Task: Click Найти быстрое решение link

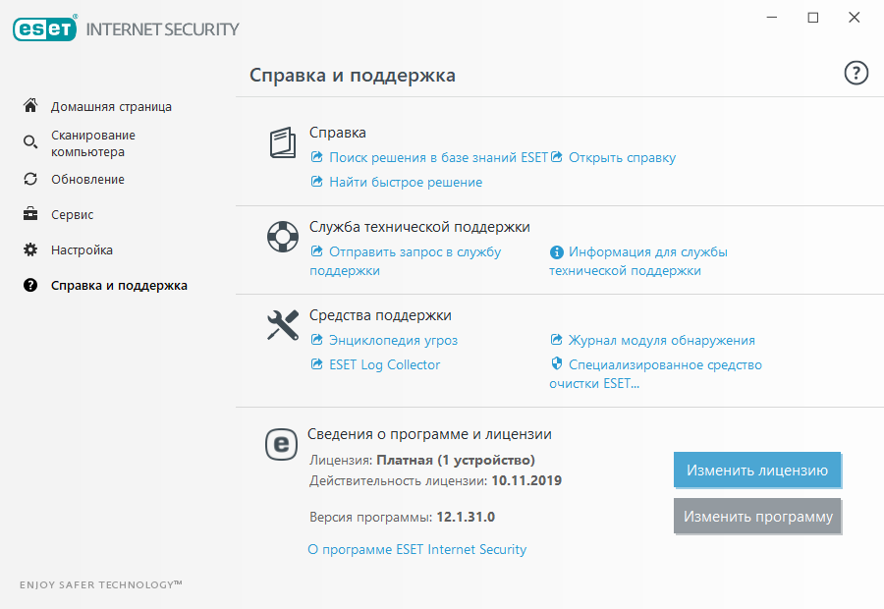Action: [406, 182]
